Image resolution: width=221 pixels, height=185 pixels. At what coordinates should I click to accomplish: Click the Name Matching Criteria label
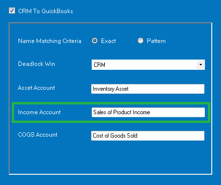click(x=50, y=41)
